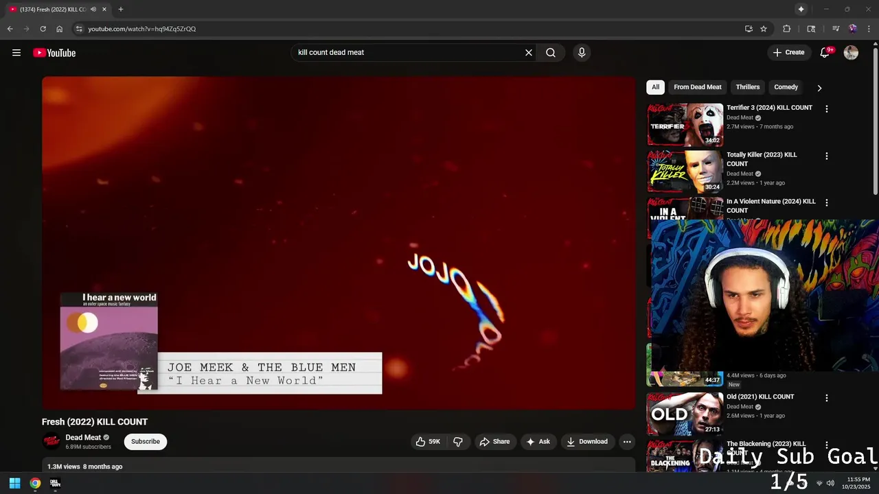Viewport: 879px width, 494px height.
Task: Select the From Dead Meat chip
Action: 698,87
